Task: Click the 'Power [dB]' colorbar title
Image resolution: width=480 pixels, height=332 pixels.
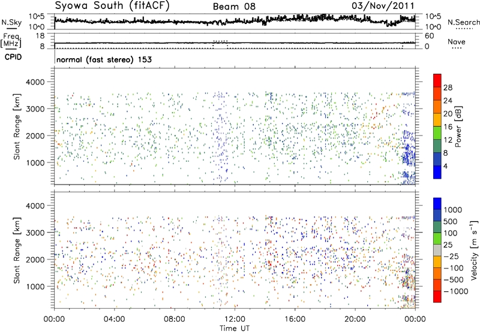Action: point(458,126)
